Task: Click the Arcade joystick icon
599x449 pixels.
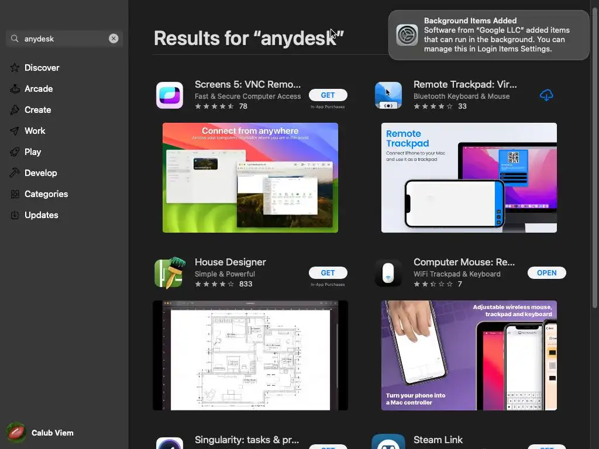Action: (15, 89)
